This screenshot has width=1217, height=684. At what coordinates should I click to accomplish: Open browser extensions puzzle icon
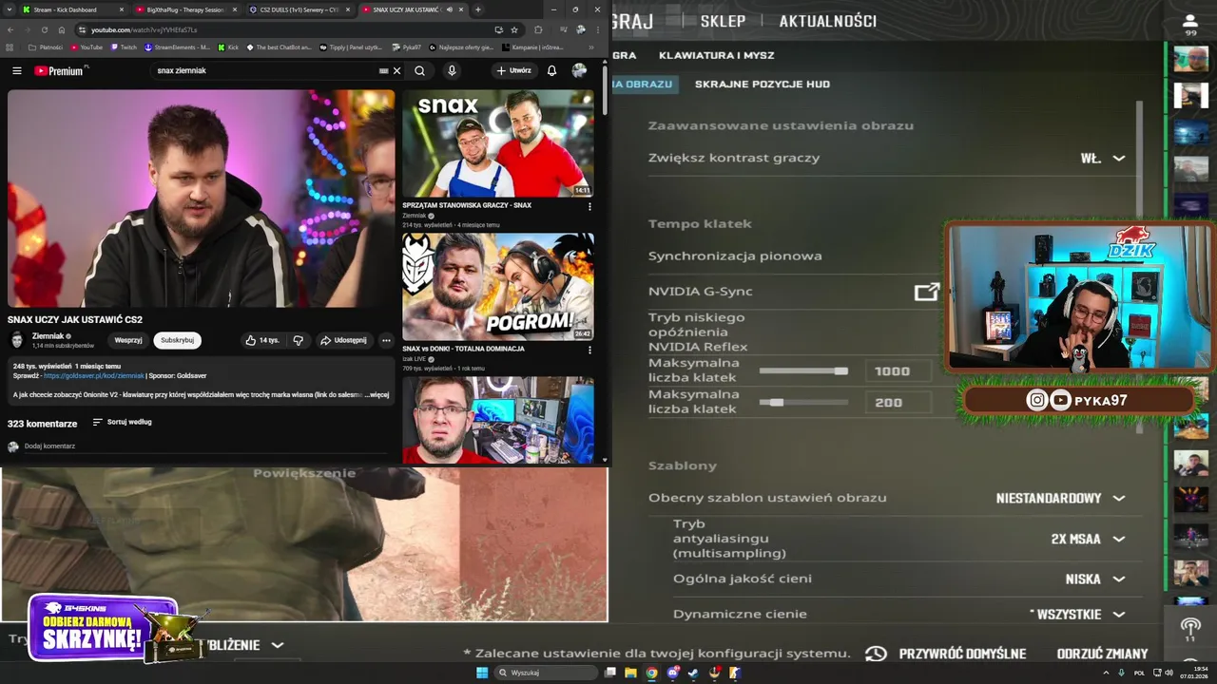point(538,29)
